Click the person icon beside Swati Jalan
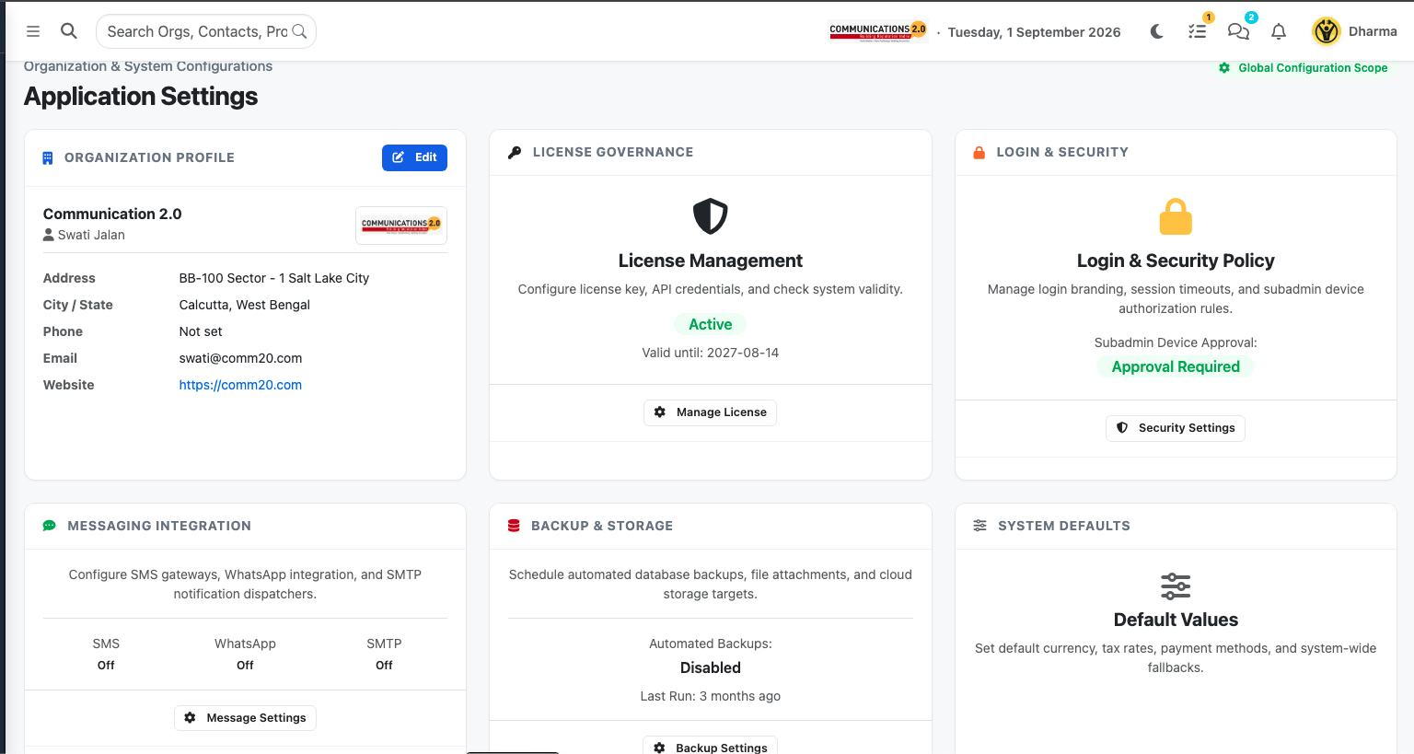1414x754 pixels. click(x=49, y=235)
